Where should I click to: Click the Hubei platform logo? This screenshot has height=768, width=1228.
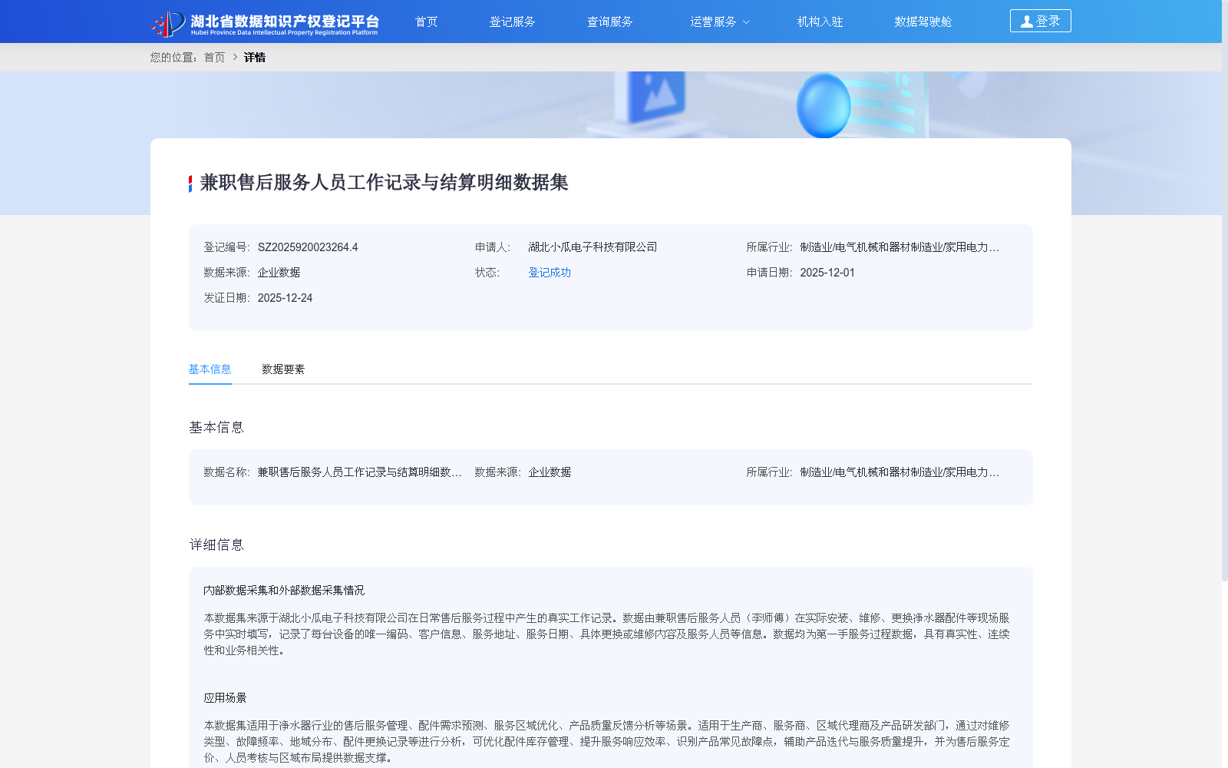(265, 23)
